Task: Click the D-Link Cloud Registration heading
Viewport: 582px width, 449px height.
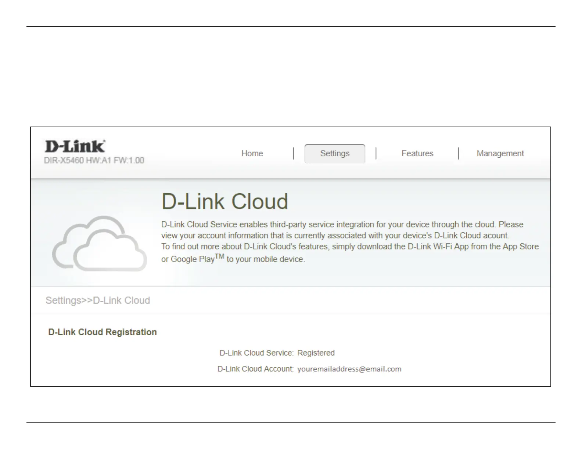Action: coord(103,332)
